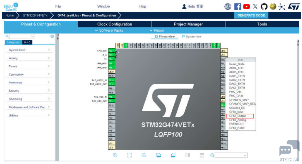Switch to Pinout view
The image size is (302, 164).
coord(165,37)
